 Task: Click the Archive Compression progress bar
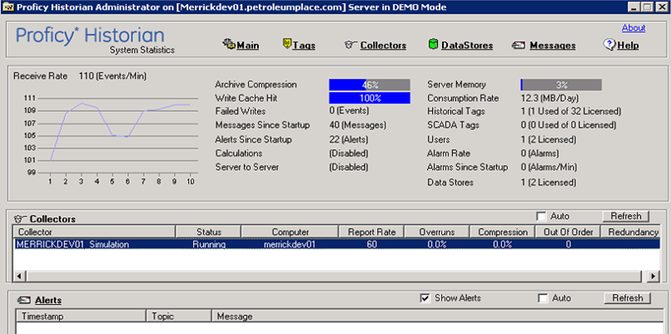coord(369,85)
